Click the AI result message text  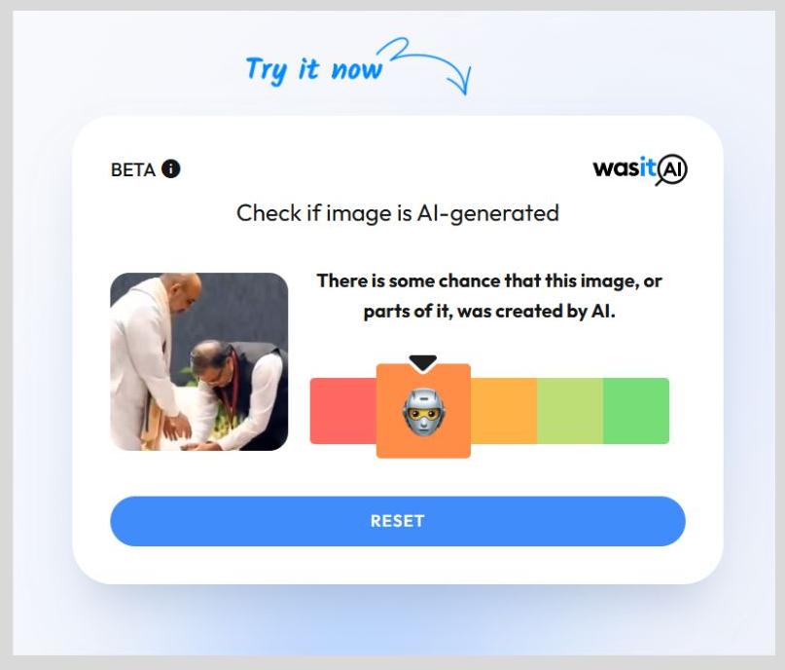tap(489, 296)
